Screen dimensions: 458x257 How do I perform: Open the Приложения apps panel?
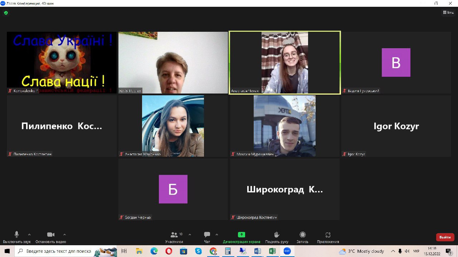[x=328, y=237]
